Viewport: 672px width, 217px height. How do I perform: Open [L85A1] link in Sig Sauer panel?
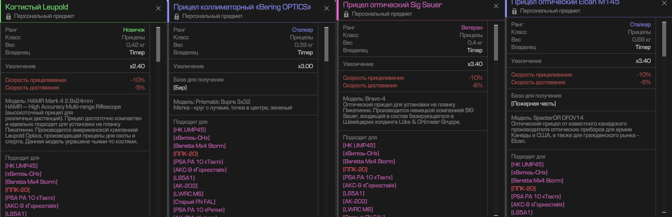pyautogui.click(x=354, y=193)
